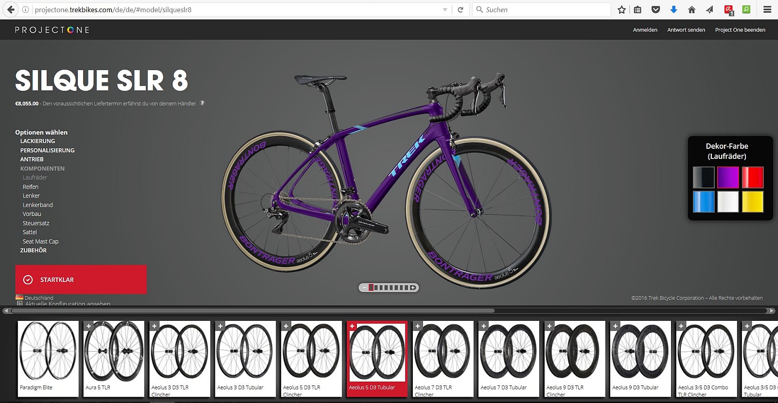Select the Paradigm Elite wheel thumbnail

click(48, 359)
